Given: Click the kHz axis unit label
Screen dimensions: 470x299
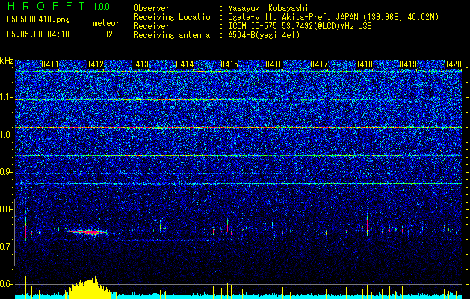Looking at the screenshot, I should (7, 61).
